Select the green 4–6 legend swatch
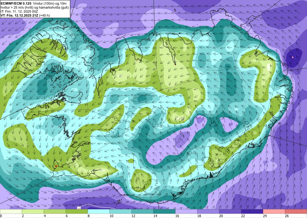This screenshot has width=307, height=218. click(x=55, y=212)
